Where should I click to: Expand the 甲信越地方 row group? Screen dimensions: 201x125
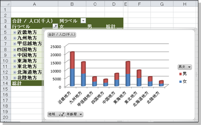tap(15, 44)
